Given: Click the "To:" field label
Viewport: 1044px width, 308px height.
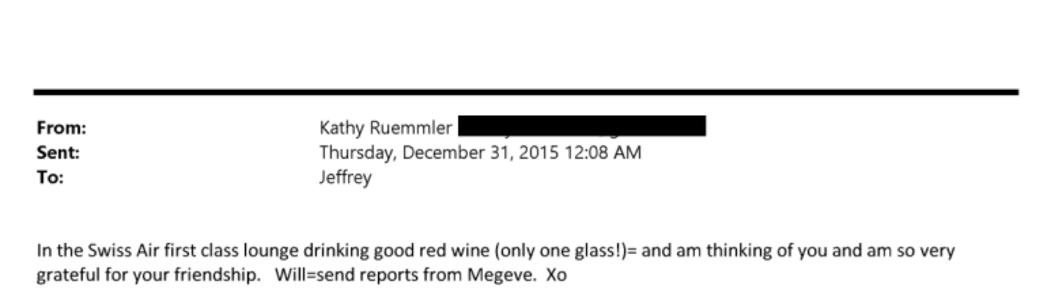Looking at the screenshot, I should click(50, 177).
